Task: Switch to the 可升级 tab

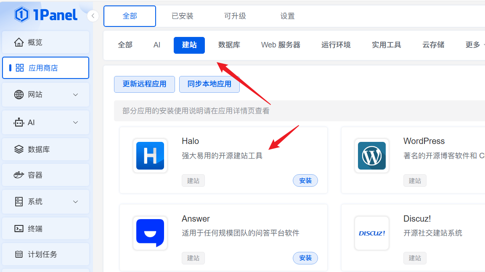Action: coord(235,16)
